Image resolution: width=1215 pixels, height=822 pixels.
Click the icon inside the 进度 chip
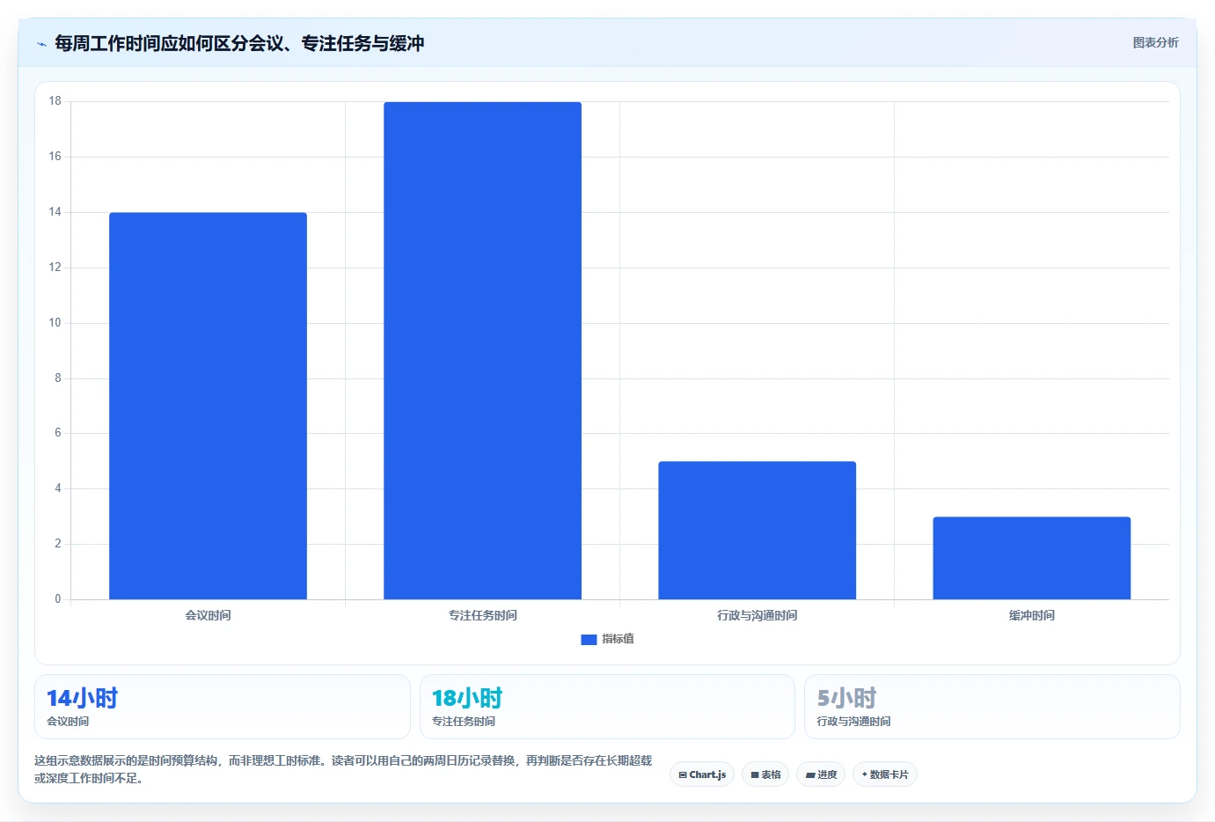pyautogui.click(x=810, y=775)
